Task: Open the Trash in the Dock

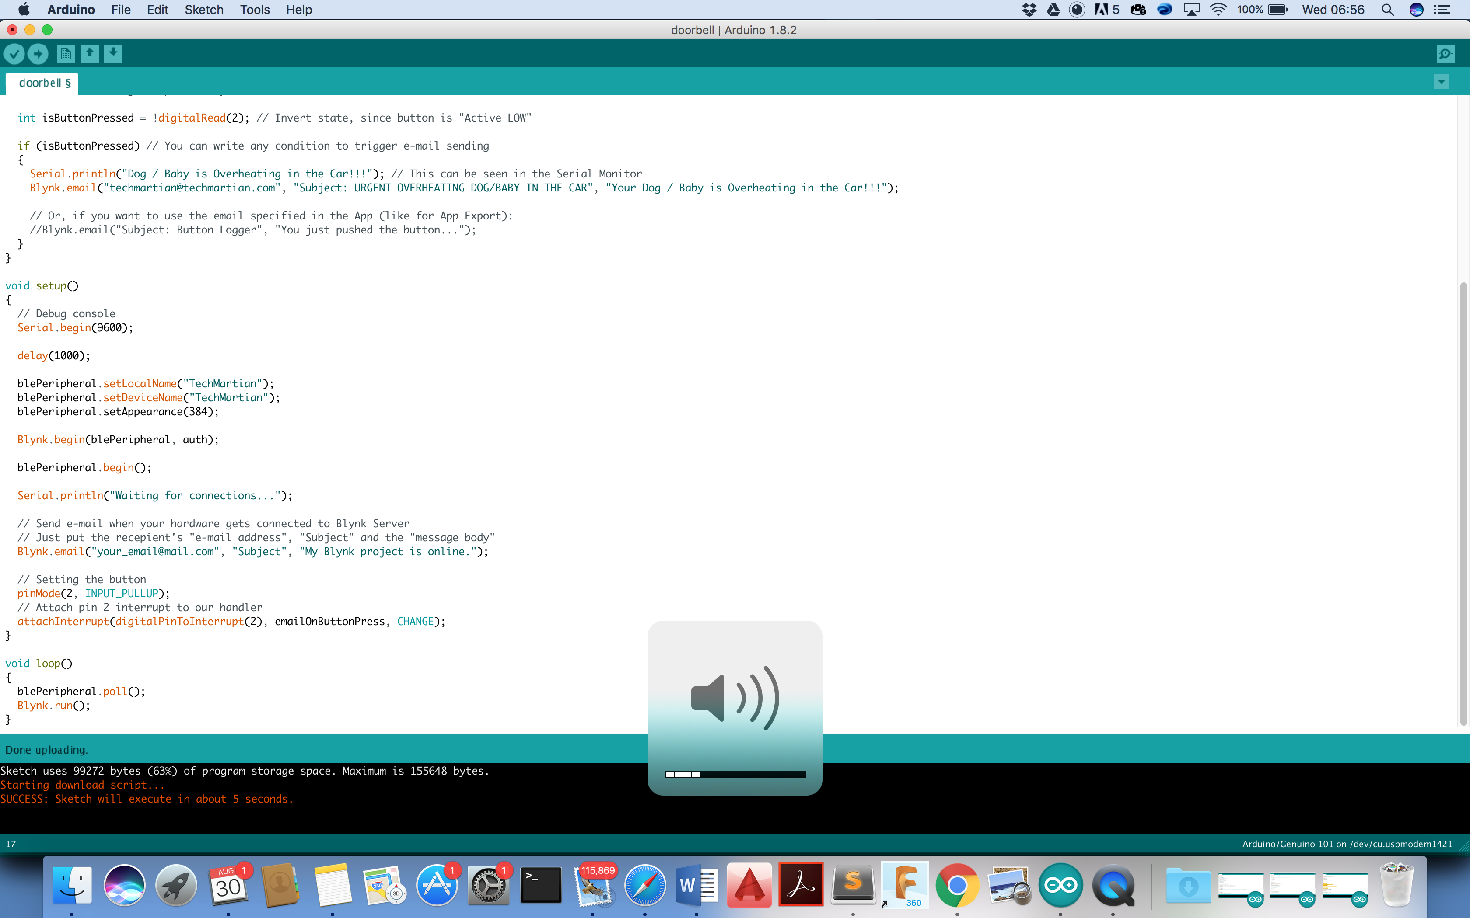Action: coord(1396,885)
